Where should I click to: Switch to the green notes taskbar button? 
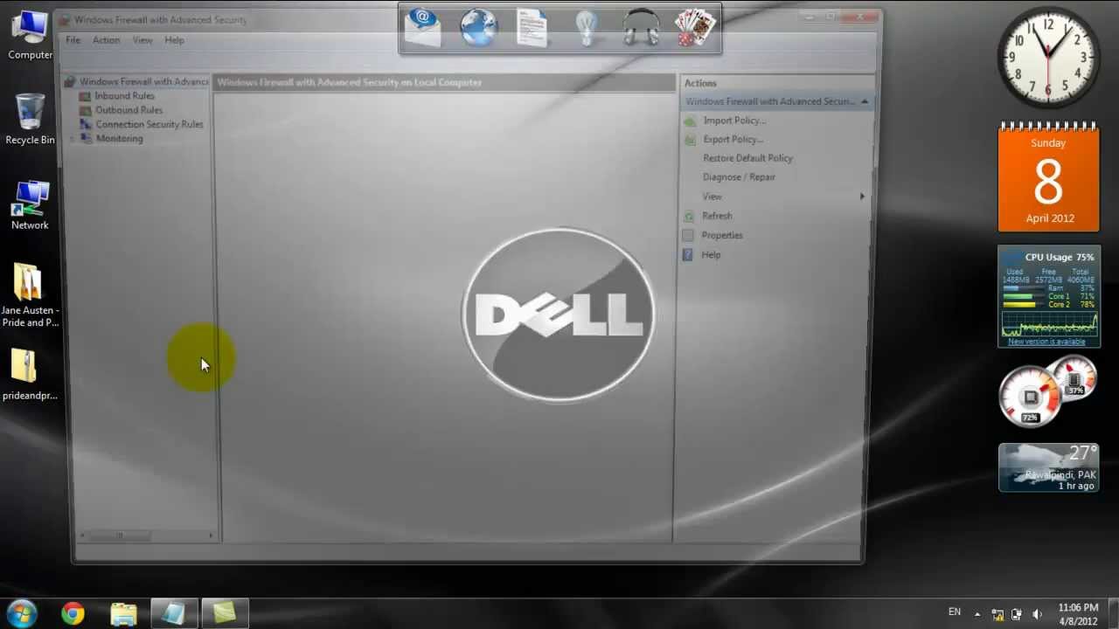point(225,613)
